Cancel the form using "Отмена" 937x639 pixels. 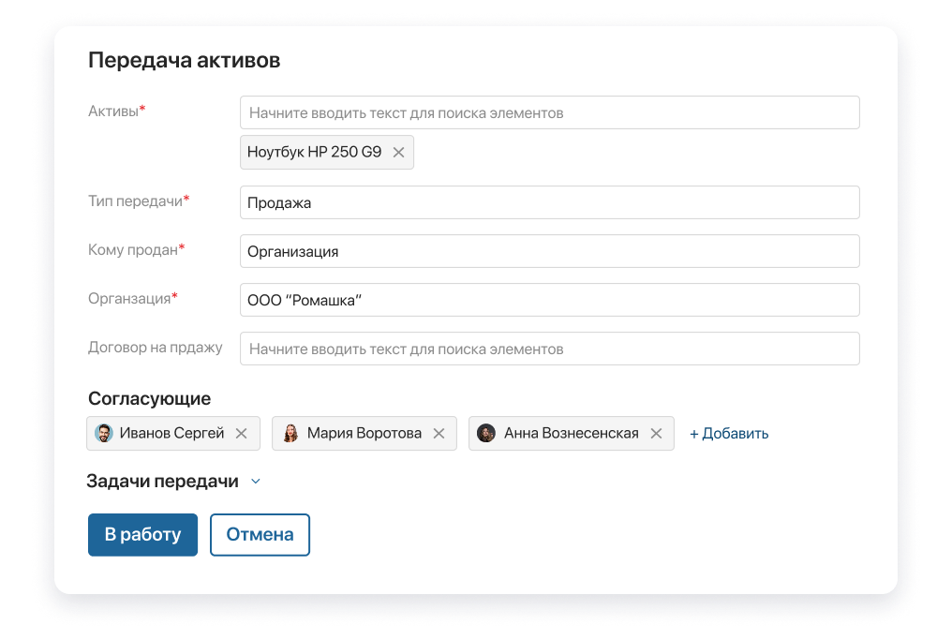point(260,534)
